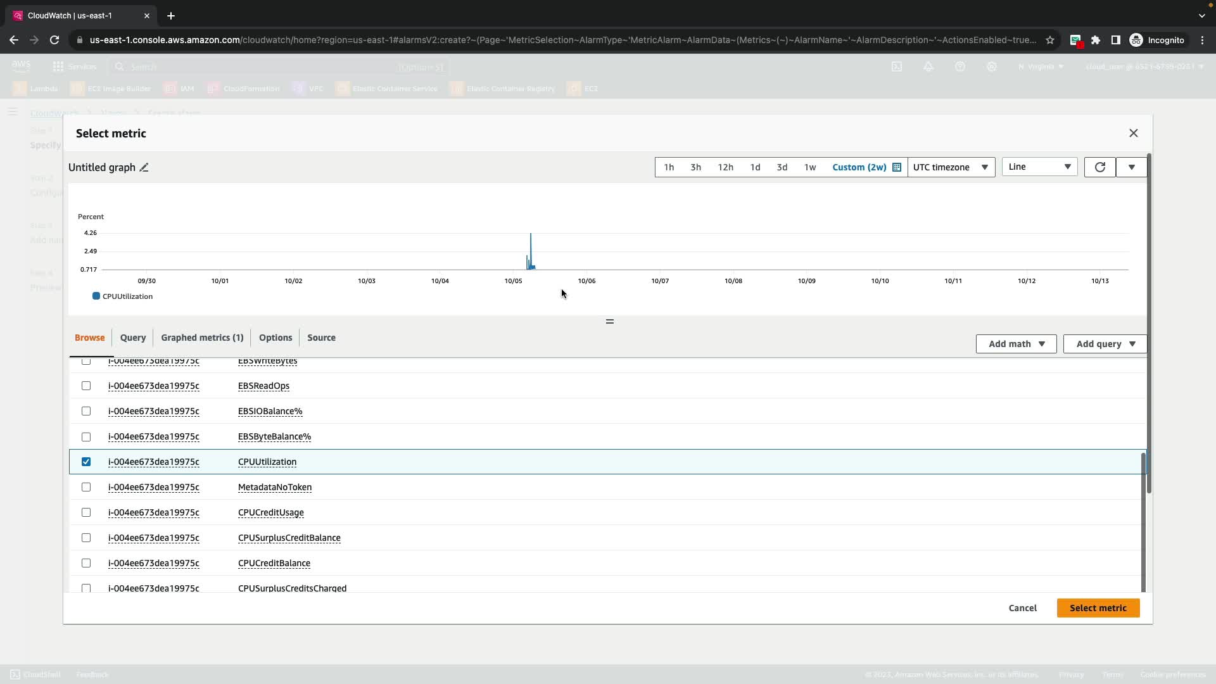Screen dimensions: 1216x684
Task: Open the Source tab
Action: [321, 338]
